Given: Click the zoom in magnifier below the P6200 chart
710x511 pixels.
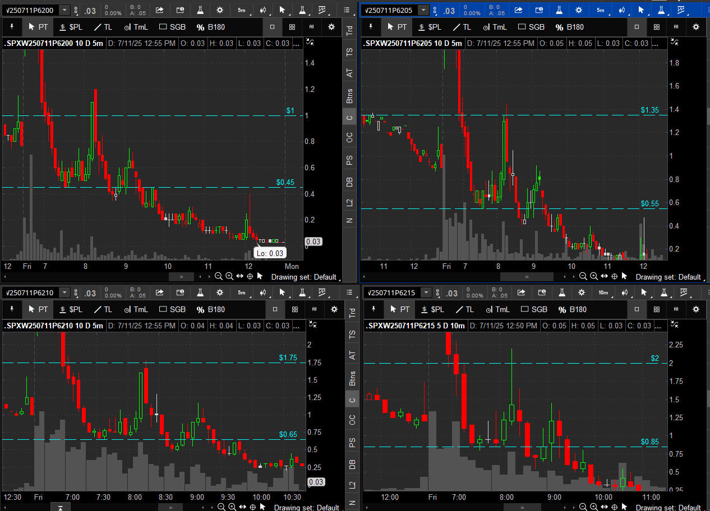Looking at the screenshot, I should click(230, 276).
